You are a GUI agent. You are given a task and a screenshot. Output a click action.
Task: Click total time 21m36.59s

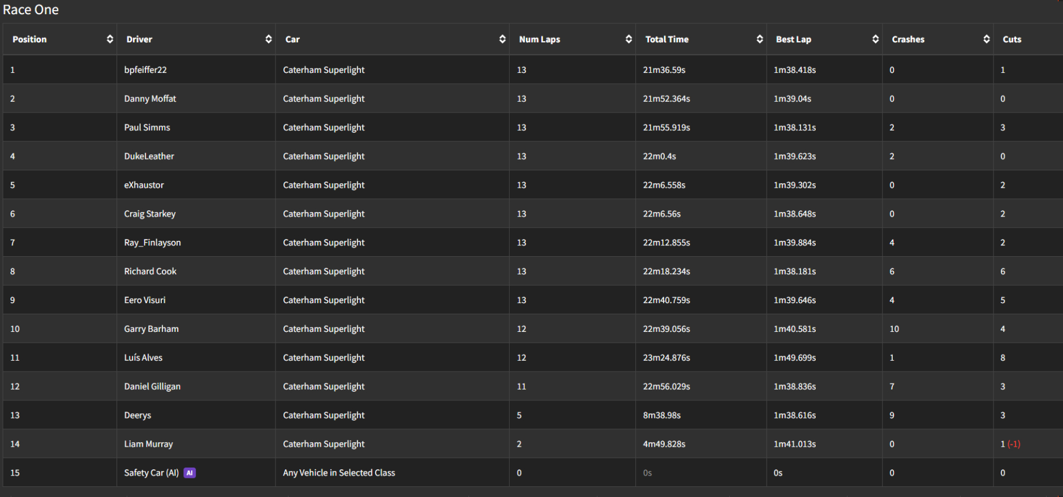point(664,70)
